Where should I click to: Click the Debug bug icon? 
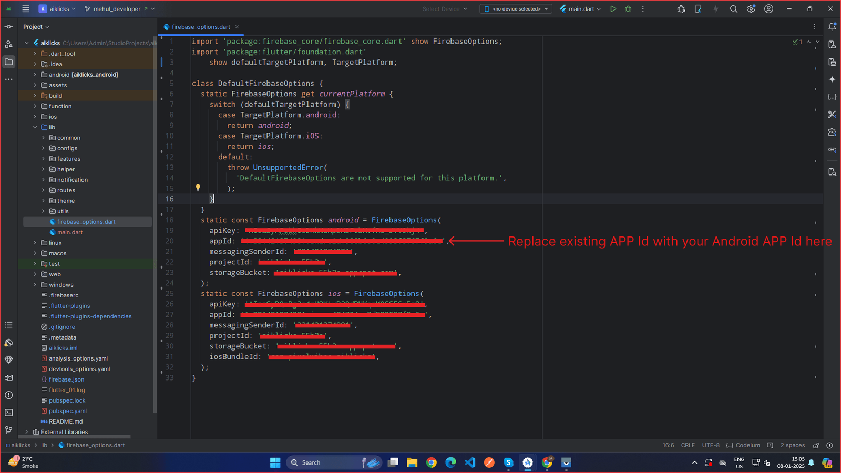click(x=628, y=9)
